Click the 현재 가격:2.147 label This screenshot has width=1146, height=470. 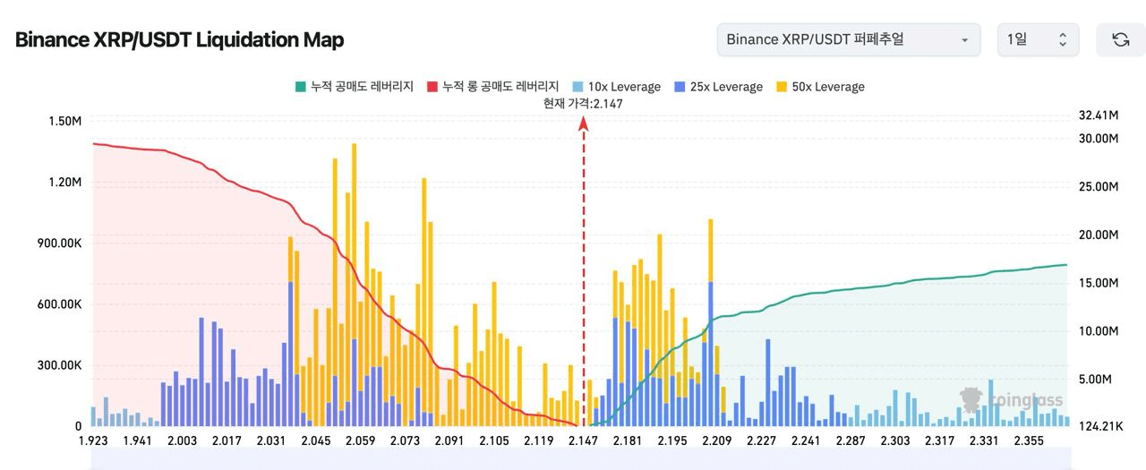click(583, 103)
